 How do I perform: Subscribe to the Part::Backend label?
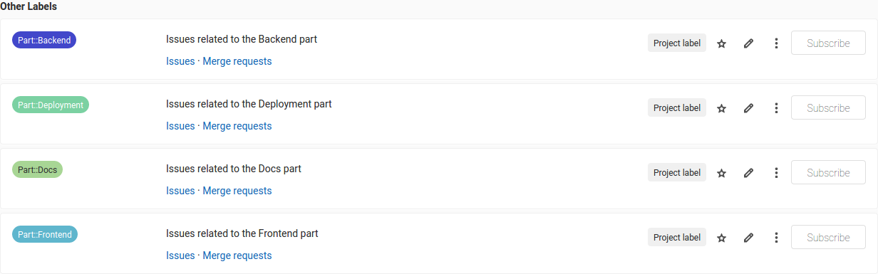point(828,43)
